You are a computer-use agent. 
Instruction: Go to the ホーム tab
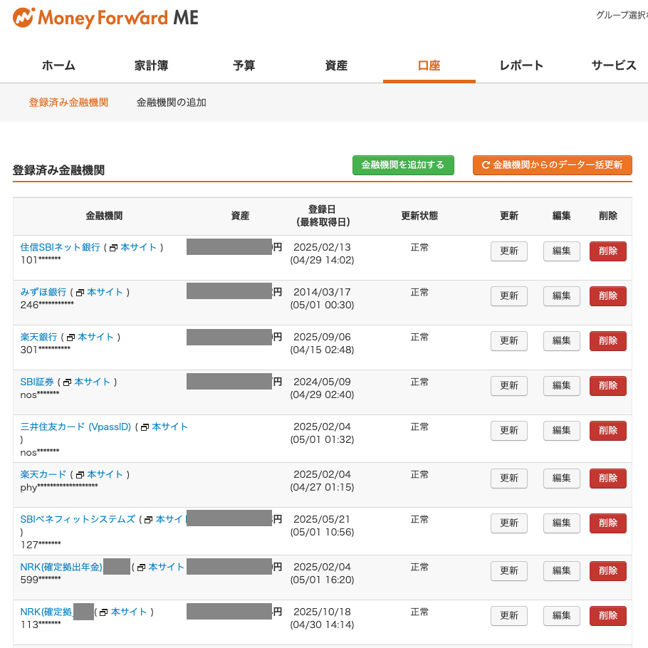58,66
